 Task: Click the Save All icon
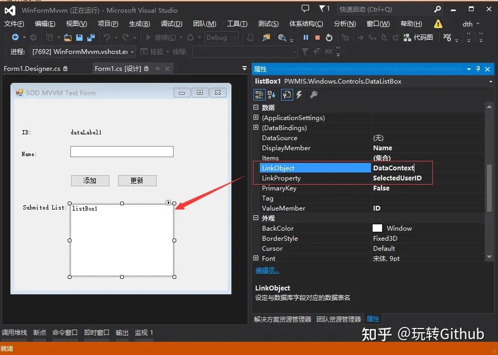pos(91,38)
